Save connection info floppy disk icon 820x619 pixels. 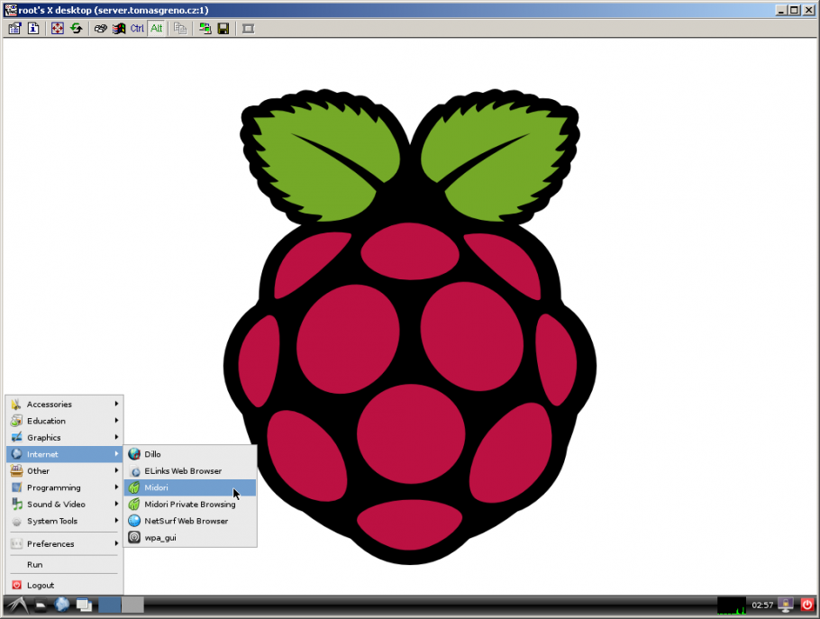pos(223,28)
